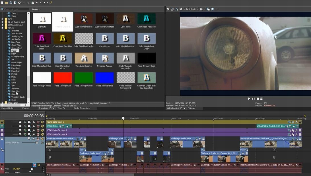
Task: Toggle mute on the VEGAS Noise Texture 6 track
Action: point(38,130)
